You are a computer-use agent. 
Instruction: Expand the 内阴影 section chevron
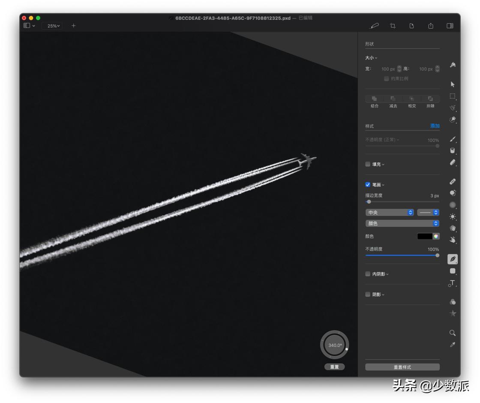point(387,274)
